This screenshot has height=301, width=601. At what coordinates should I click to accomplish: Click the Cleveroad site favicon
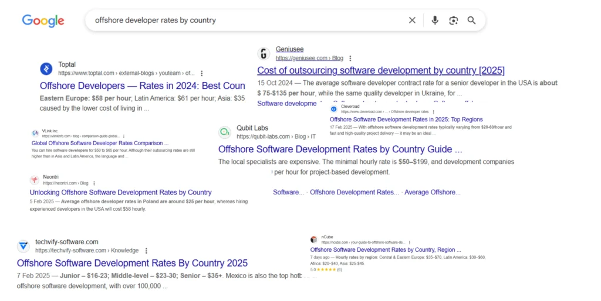pos(333,109)
